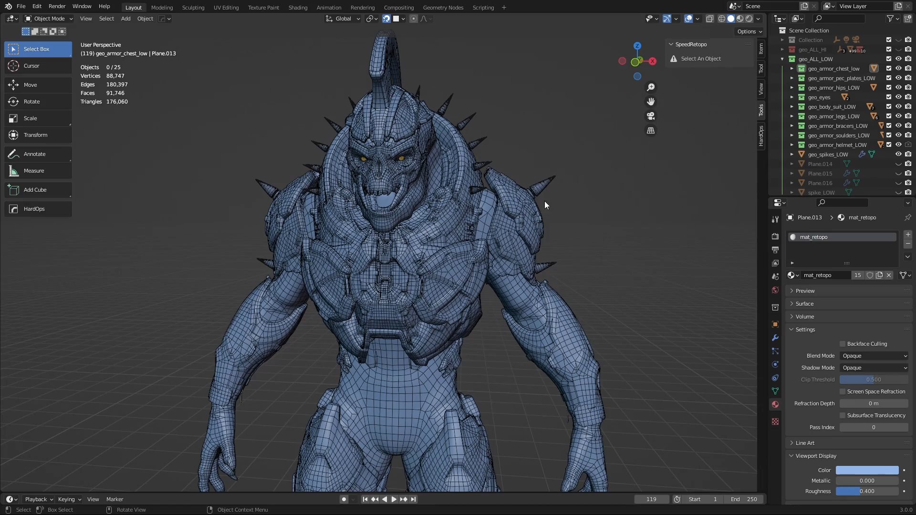Collapse the geo_ALL_LOW collection

point(783,59)
